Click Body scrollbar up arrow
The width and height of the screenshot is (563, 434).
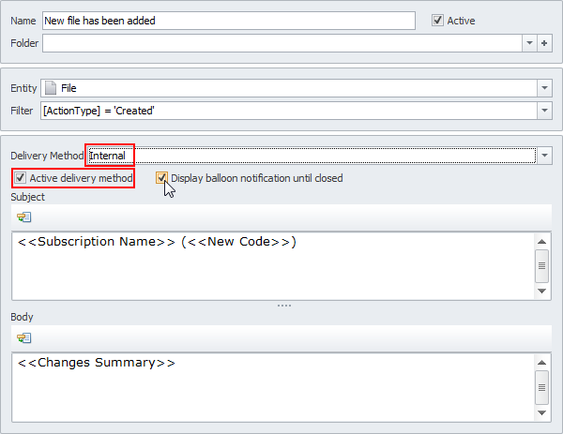pyautogui.click(x=541, y=362)
